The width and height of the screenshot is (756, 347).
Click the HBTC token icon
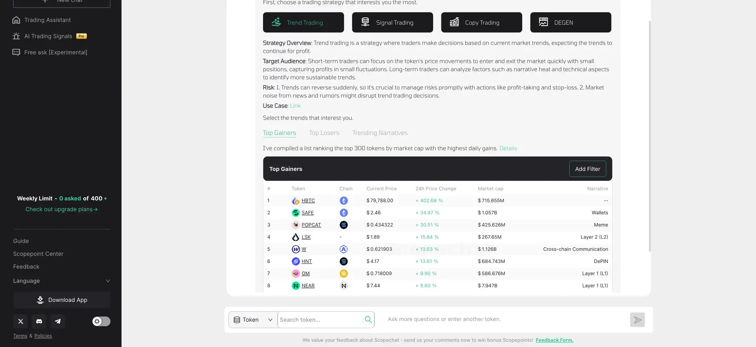click(x=296, y=201)
